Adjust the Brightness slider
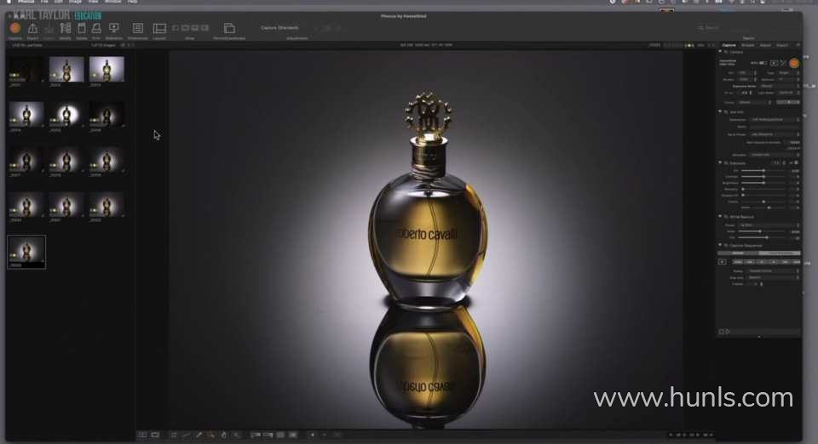Image resolution: width=818 pixels, height=444 pixels. point(763,183)
